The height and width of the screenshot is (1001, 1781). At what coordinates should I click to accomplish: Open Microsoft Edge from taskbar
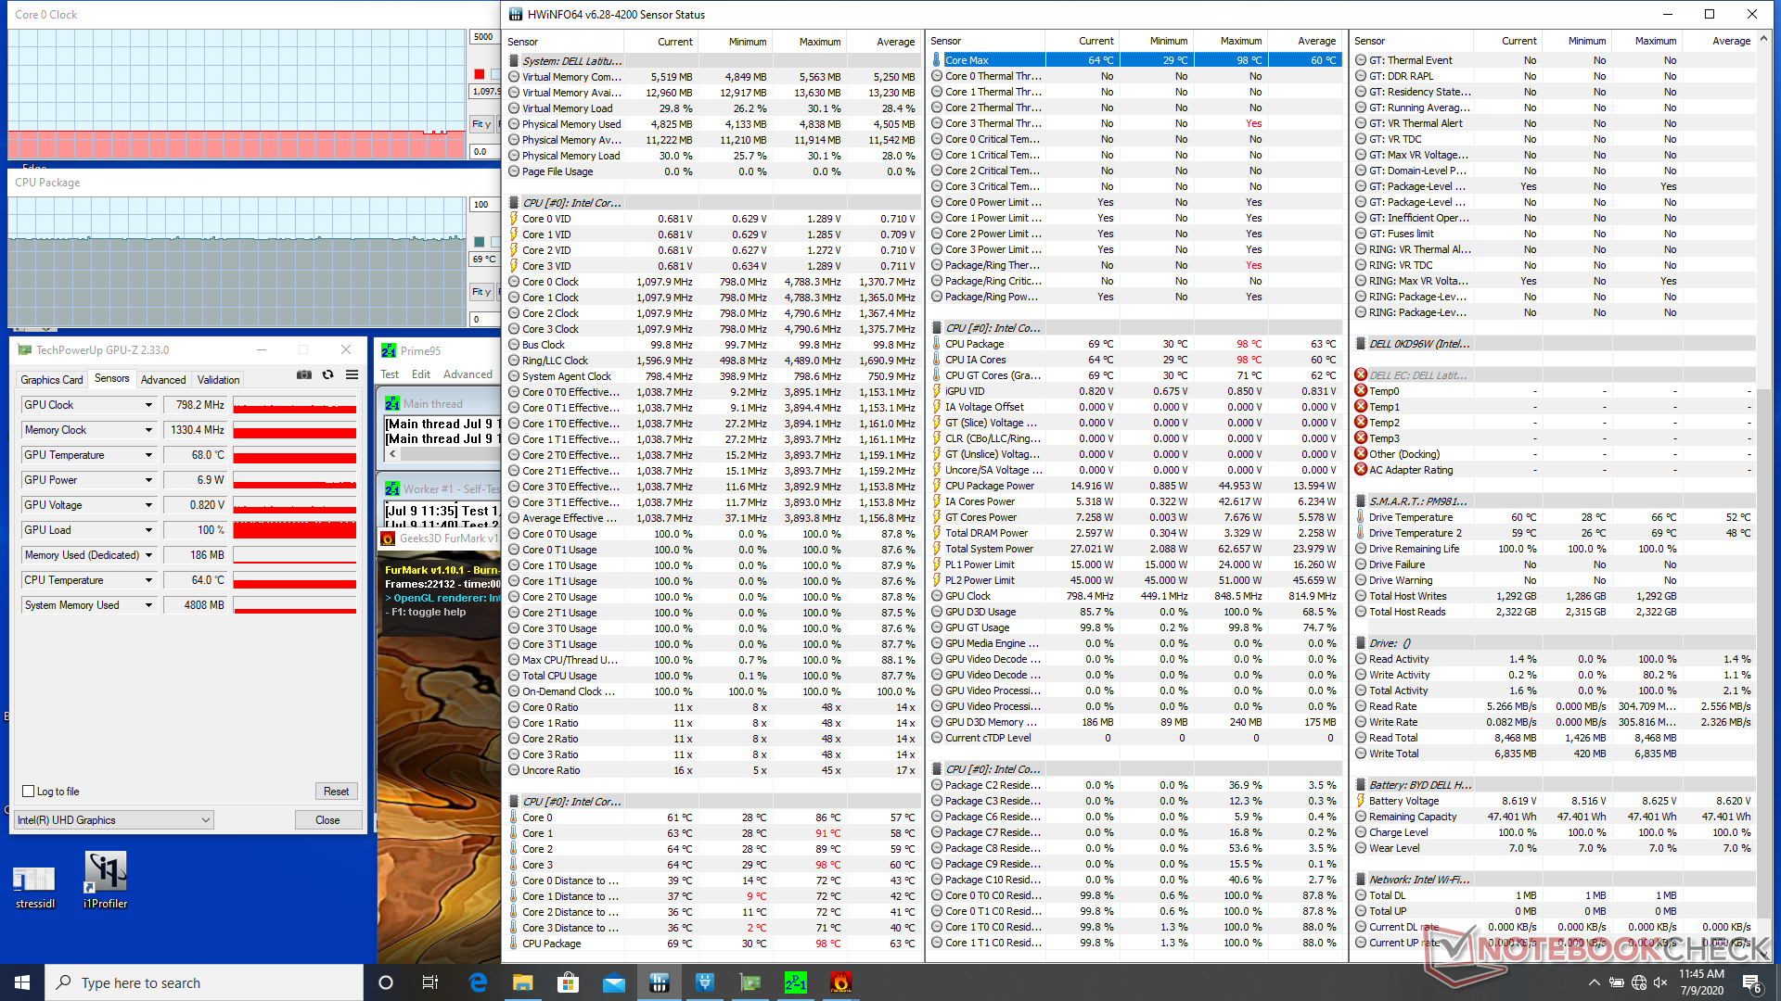[478, 982]
